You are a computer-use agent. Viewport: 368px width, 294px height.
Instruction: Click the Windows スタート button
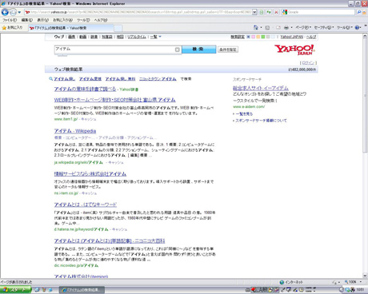[15, 290]
